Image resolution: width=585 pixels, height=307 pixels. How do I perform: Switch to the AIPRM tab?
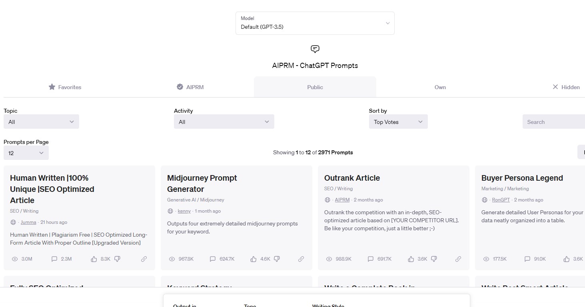pyautogui.click(x=190, y=87)
